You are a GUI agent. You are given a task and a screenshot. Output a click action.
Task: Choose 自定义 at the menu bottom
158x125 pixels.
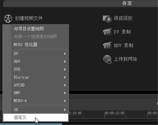point(36,117)
